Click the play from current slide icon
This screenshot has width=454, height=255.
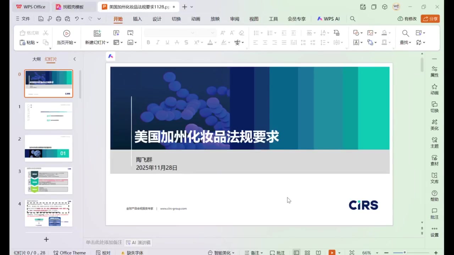(x=67, y=33)
